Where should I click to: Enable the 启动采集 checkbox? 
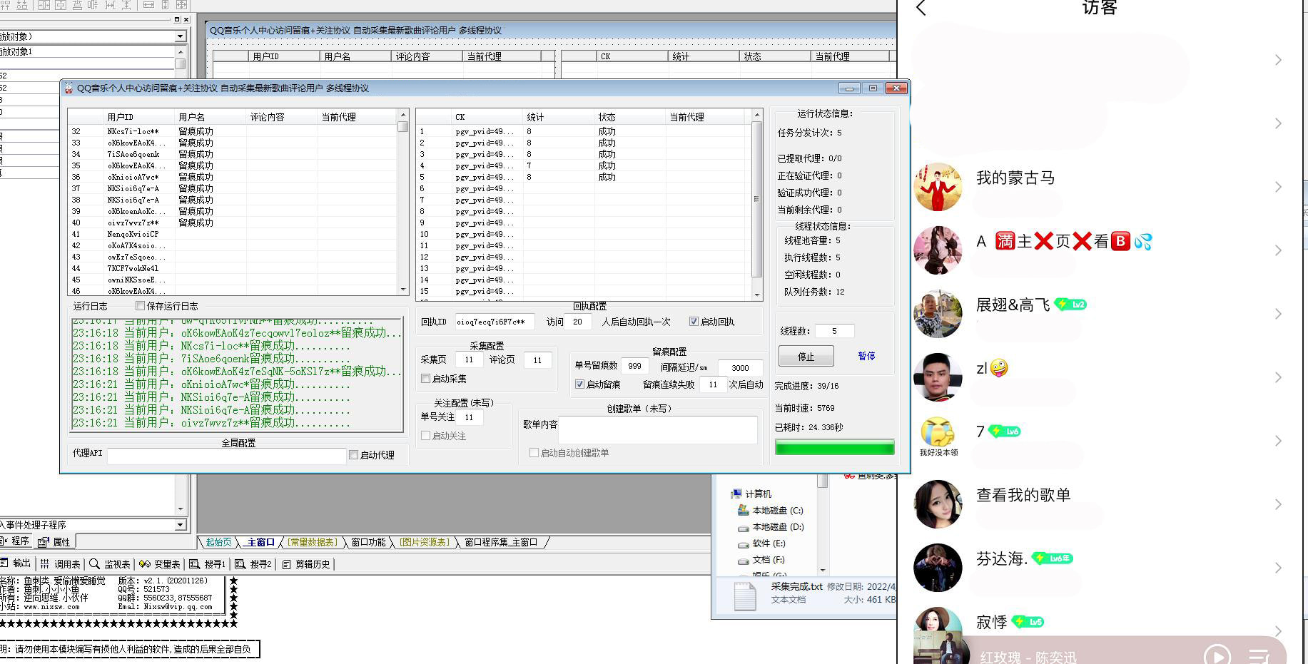click(425, 379)
